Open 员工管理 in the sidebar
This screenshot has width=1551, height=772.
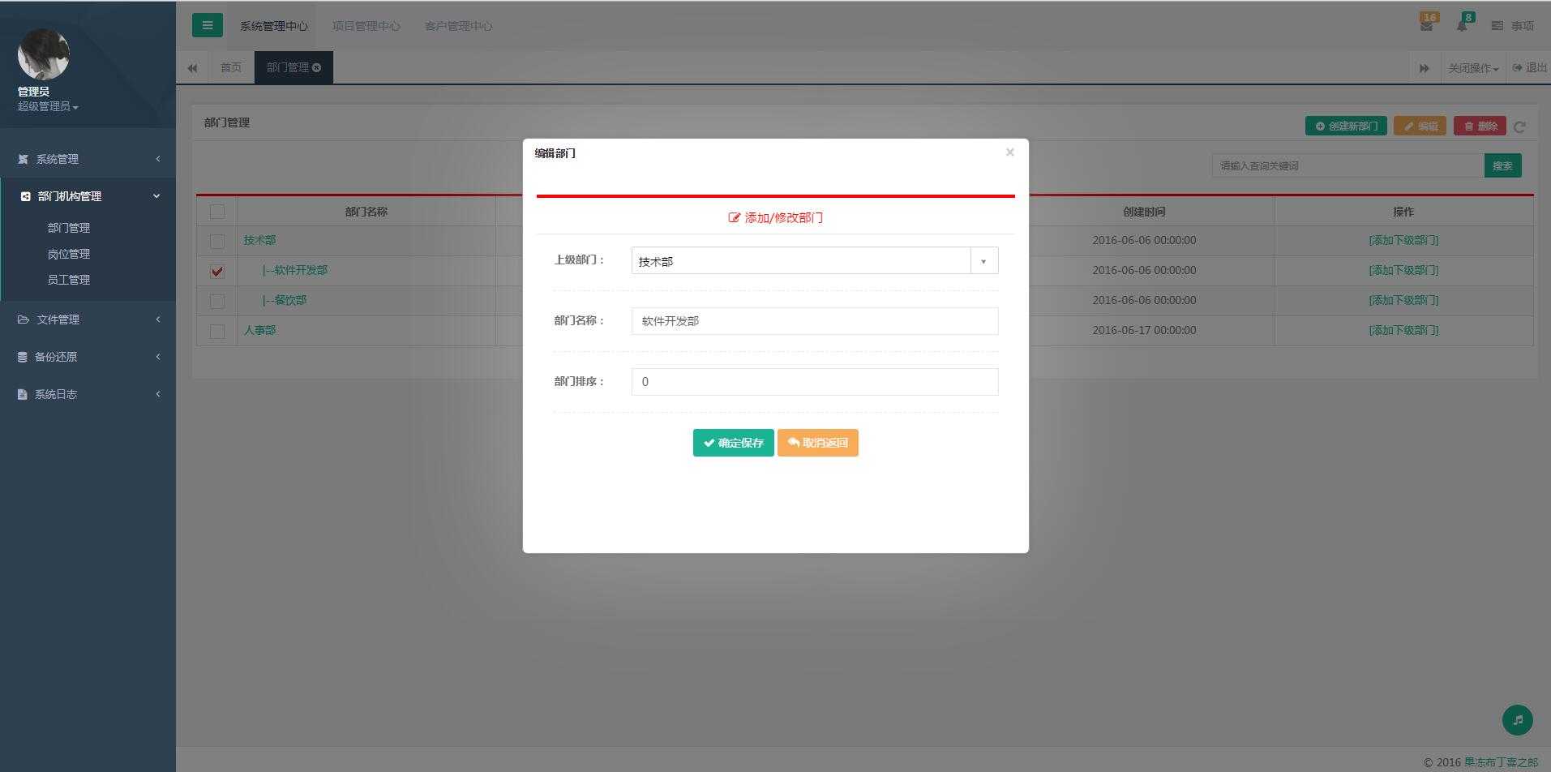tap(69, 280)
